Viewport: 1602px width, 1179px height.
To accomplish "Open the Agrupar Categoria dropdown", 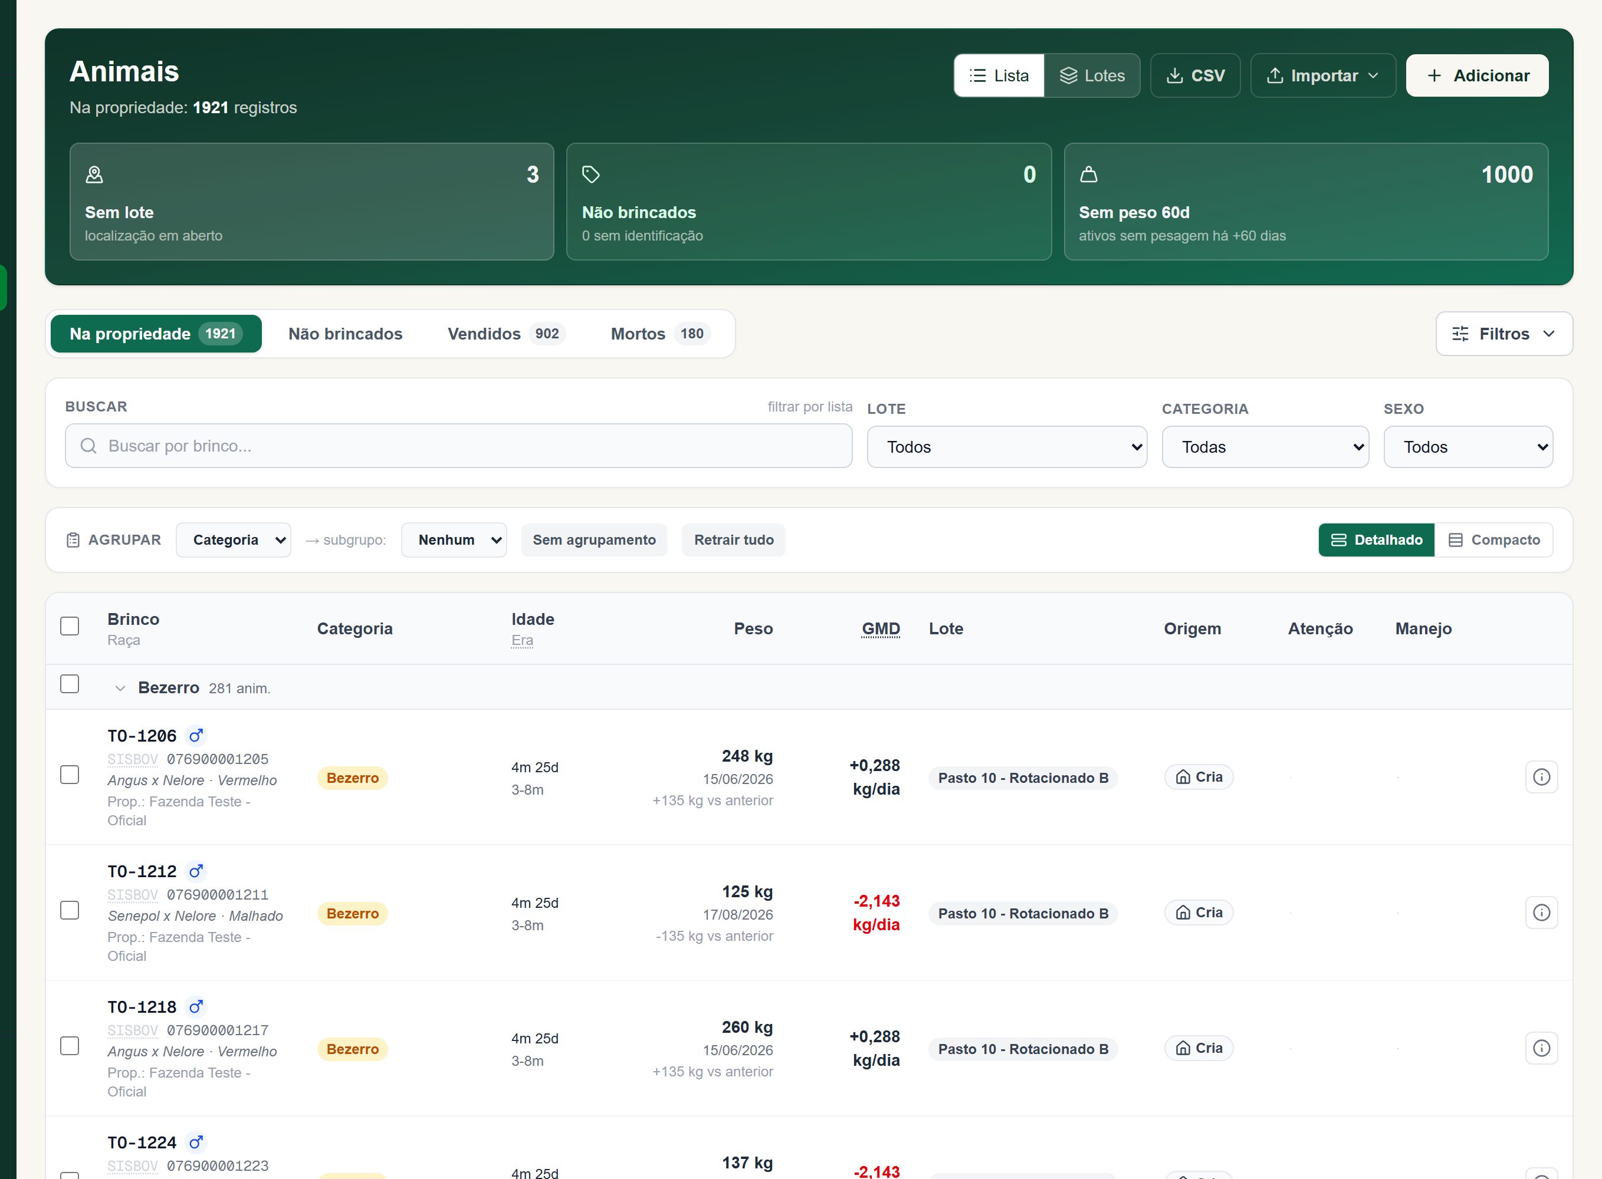I will [x=234, y=540].
